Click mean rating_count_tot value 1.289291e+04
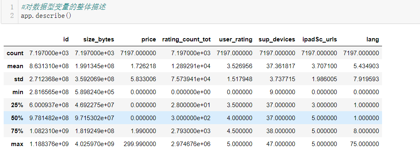Viewport: 420px width, 155px height. tap(191, 66)
